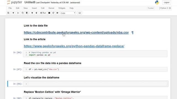Click the kernel idle indicator circle
Viewport: 177px width, 99px height.
[170, 8]
